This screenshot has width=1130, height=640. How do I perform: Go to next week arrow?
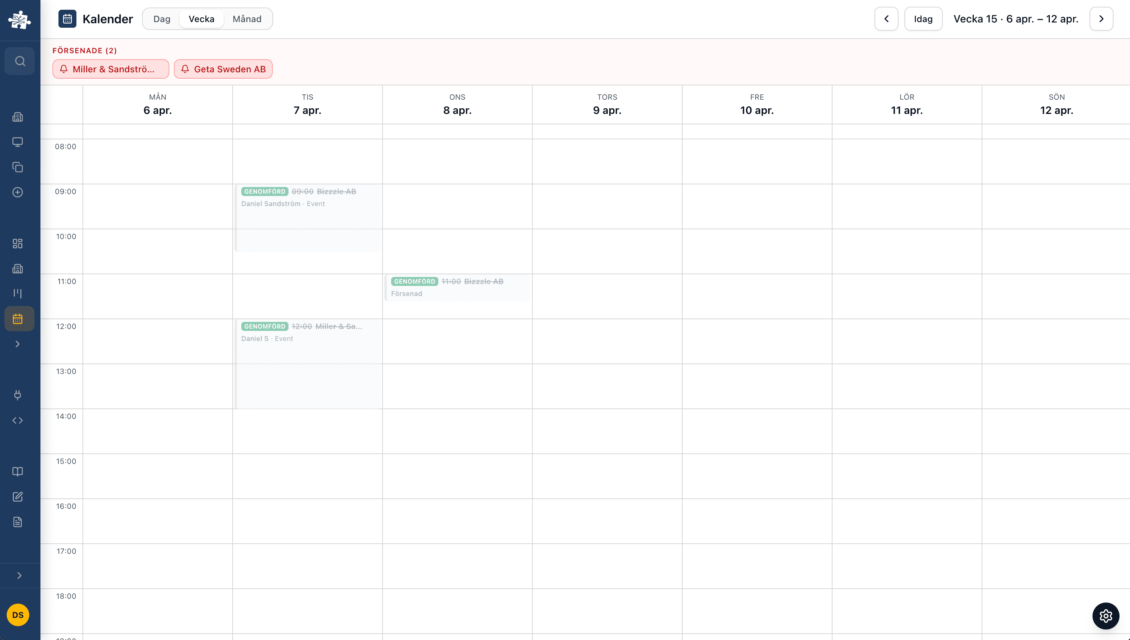pyautogui.click(x=1101, y=19)
